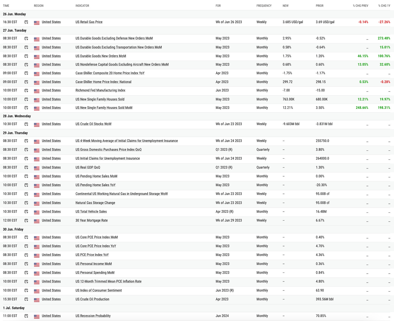Click US flag icon in Recession Probability row
394x321 pixels.
(x=37, y=316)
